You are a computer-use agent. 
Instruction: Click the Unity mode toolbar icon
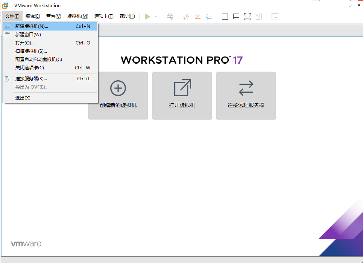click(259, 17)
